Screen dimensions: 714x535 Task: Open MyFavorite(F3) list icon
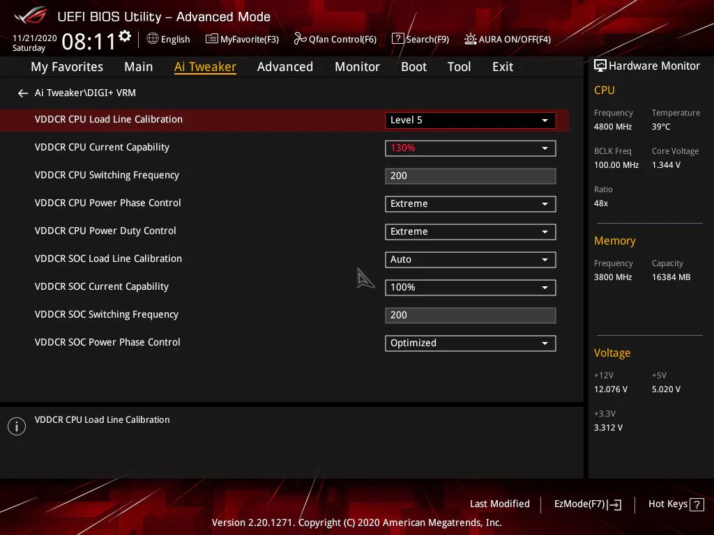click(212, 39)
